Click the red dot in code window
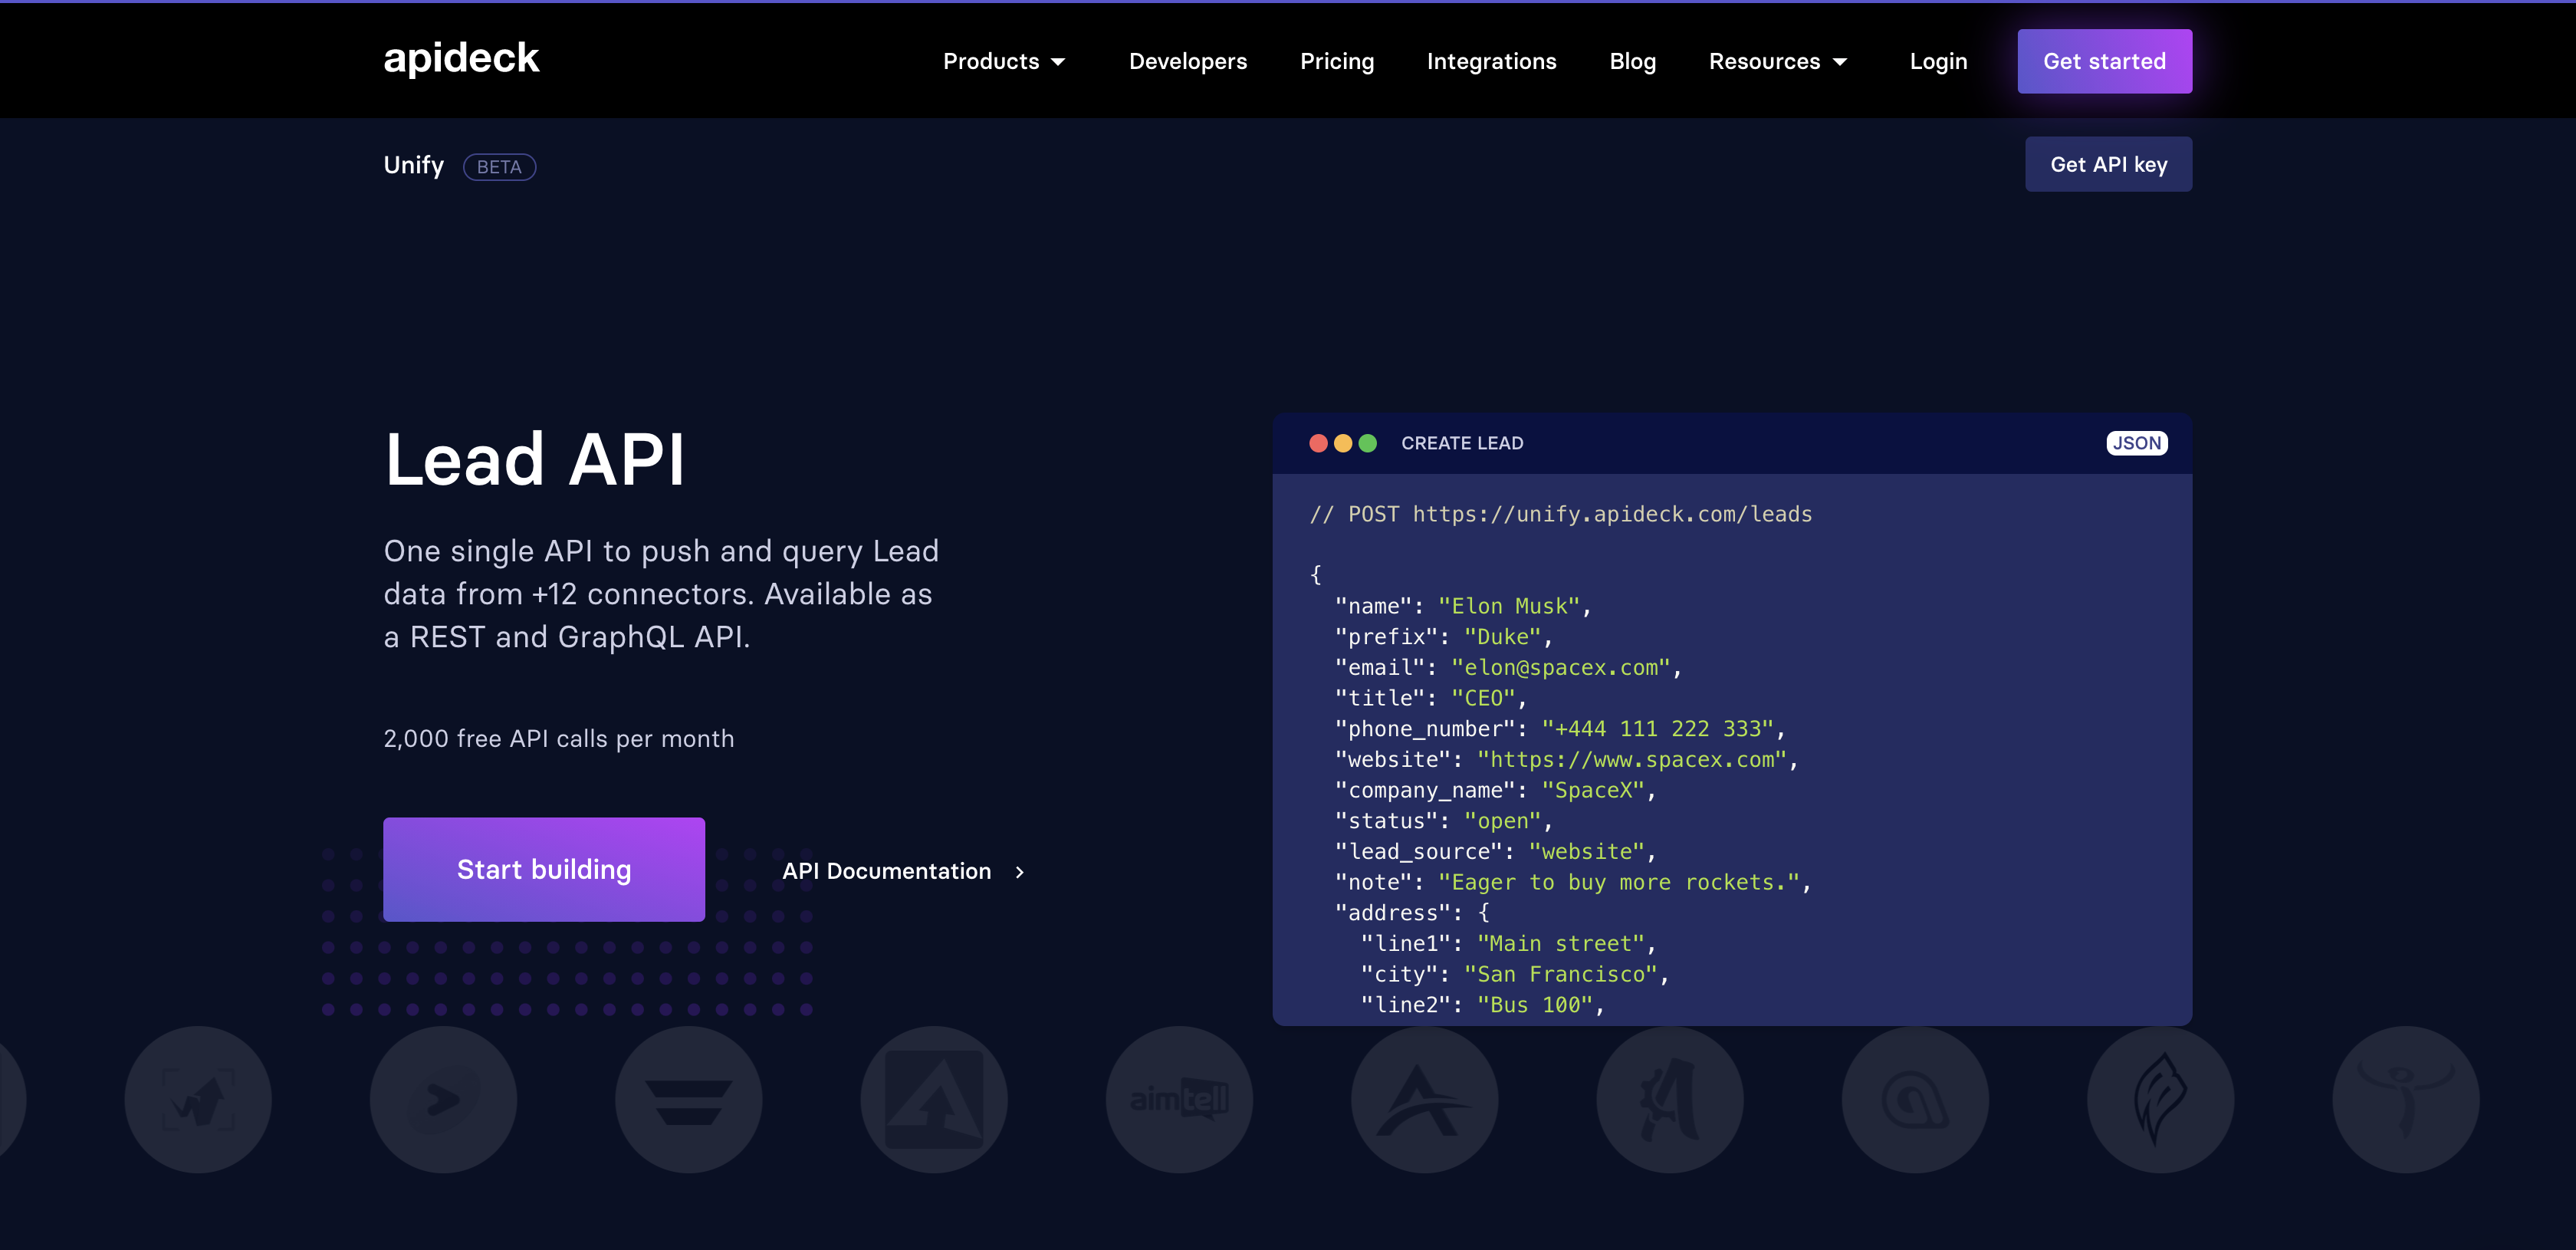The image size is (2576, 1250). [x=1318, y=443]
